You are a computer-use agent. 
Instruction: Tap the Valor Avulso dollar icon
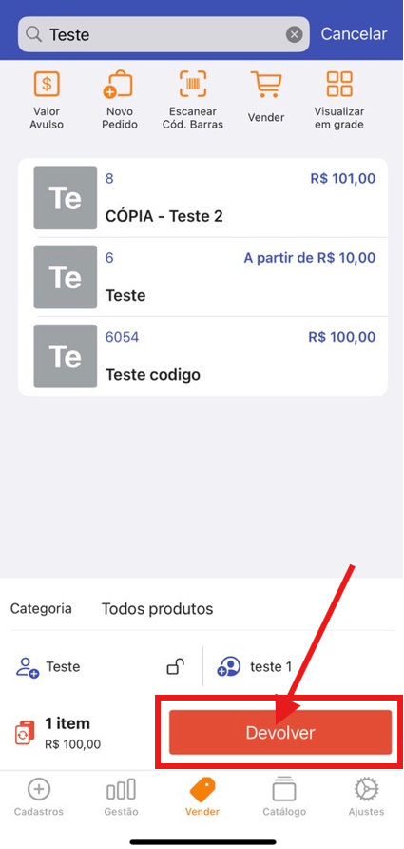coord(47,85)
